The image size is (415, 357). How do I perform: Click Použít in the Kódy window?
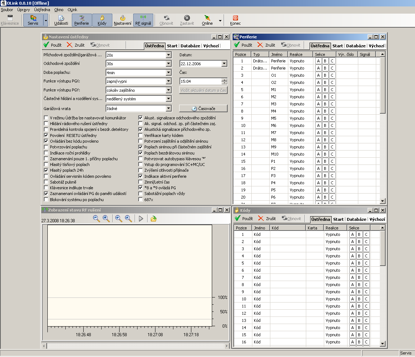pyautogui.click(x=244, y=218)
